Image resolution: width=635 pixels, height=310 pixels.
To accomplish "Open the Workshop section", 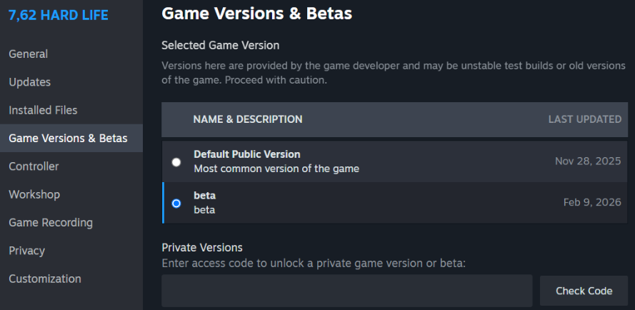I will click(x=34, y=194).
